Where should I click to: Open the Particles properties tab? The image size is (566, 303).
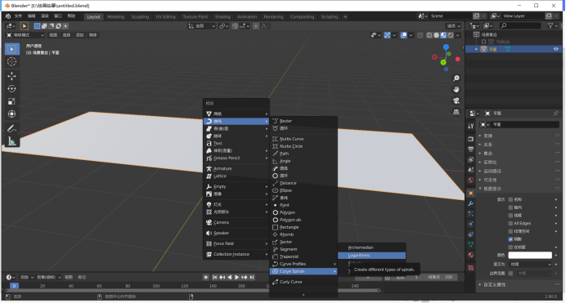(x=470, y=214)
